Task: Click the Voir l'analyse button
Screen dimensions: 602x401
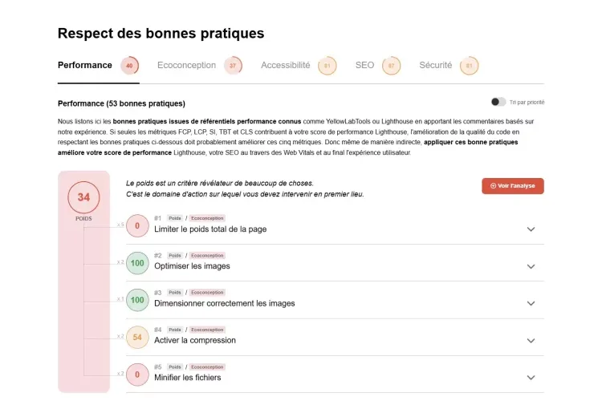Action: pos(513,186)
